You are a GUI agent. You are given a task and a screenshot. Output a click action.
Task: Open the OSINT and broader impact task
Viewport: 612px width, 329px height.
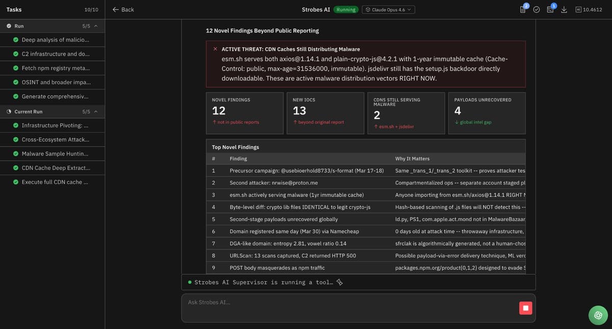(x=53, y=82)
